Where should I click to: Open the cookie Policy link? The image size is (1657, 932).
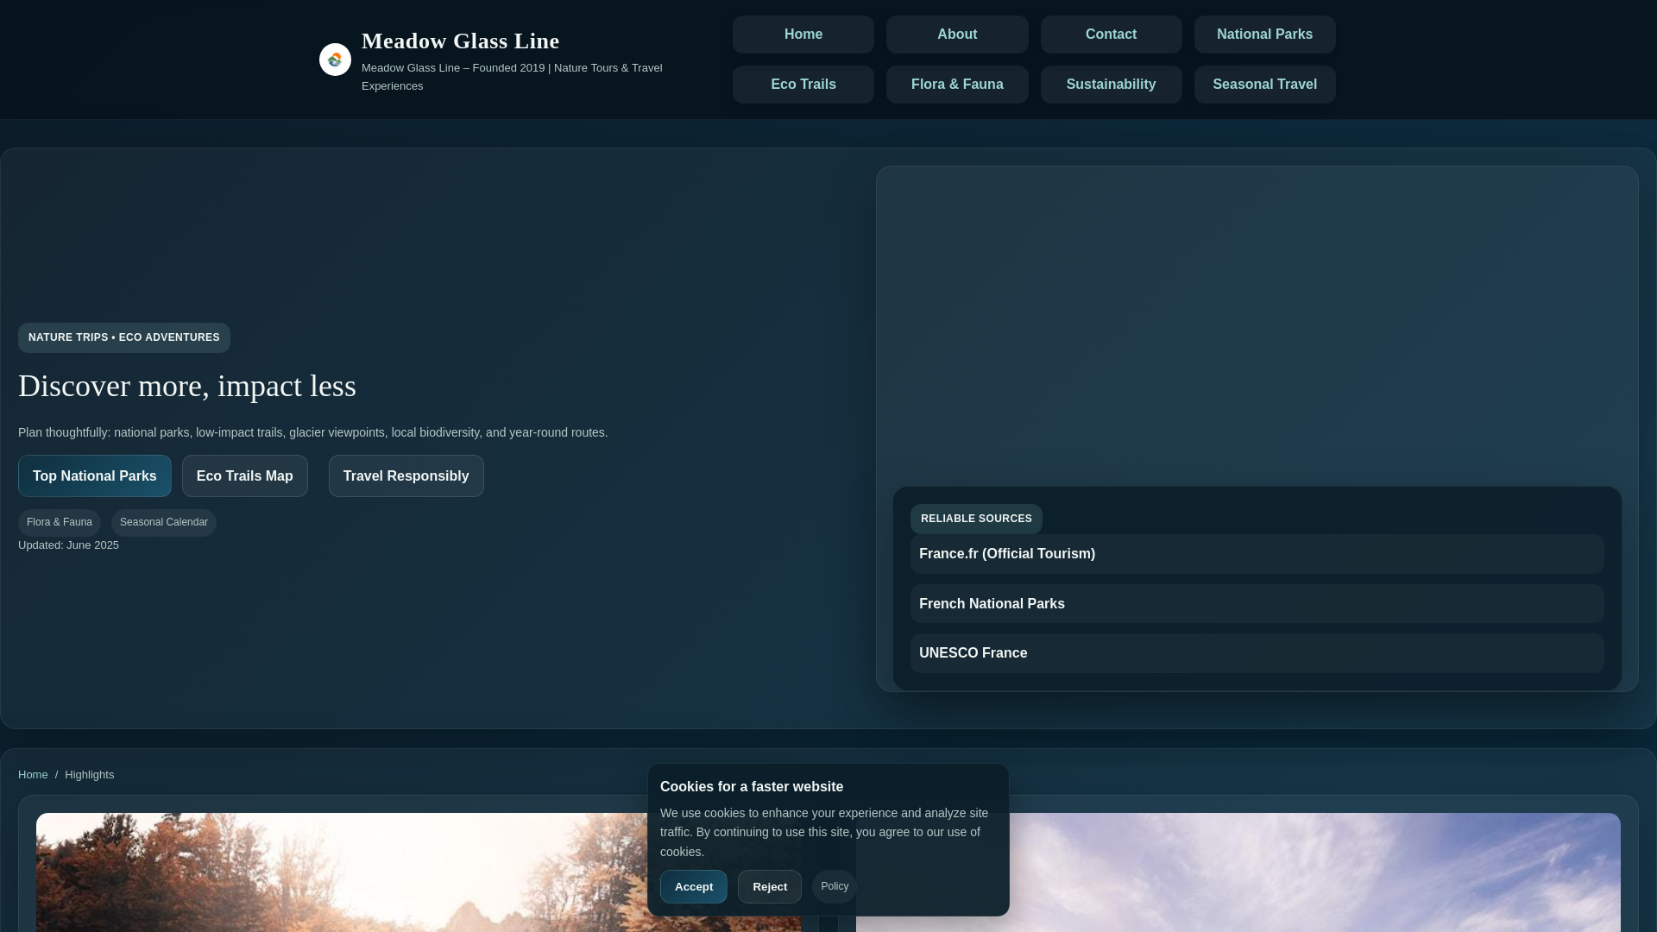point(835,886)
